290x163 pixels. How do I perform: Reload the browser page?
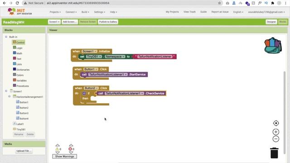coord(17,3)
